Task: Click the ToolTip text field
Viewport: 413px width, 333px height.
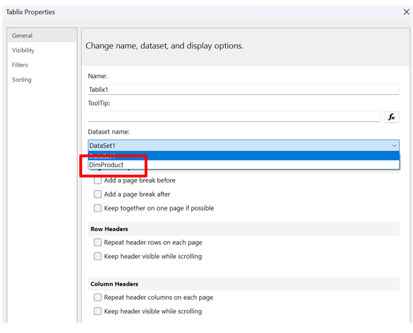Action: [234, 117]
